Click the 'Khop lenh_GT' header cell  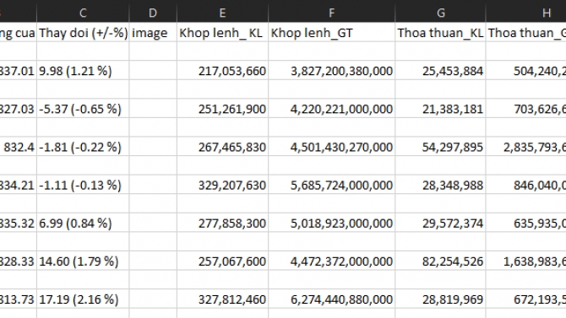click(x=332, y=33)
